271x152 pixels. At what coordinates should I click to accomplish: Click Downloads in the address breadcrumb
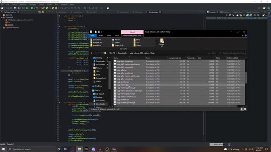pos(122,53)
